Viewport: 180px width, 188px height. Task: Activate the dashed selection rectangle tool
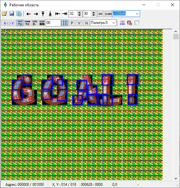(137, 23)
